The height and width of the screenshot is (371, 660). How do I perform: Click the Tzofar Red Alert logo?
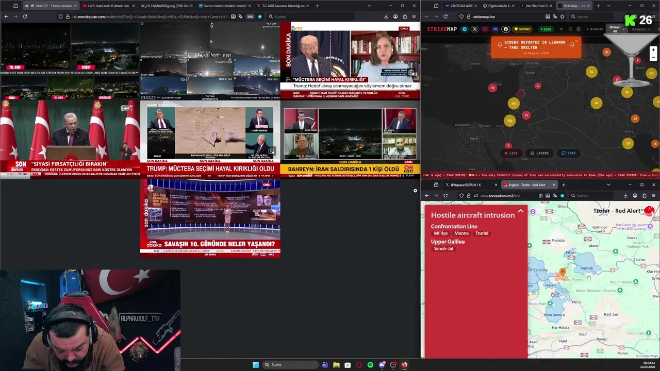(649, 211)
